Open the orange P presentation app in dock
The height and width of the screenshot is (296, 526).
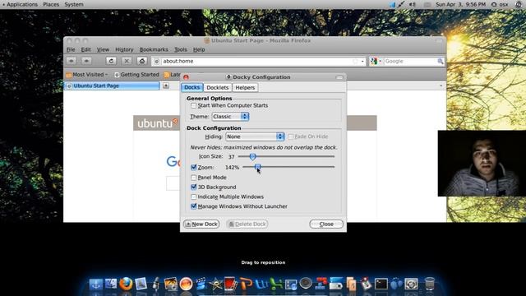click(x=246, y=284)
